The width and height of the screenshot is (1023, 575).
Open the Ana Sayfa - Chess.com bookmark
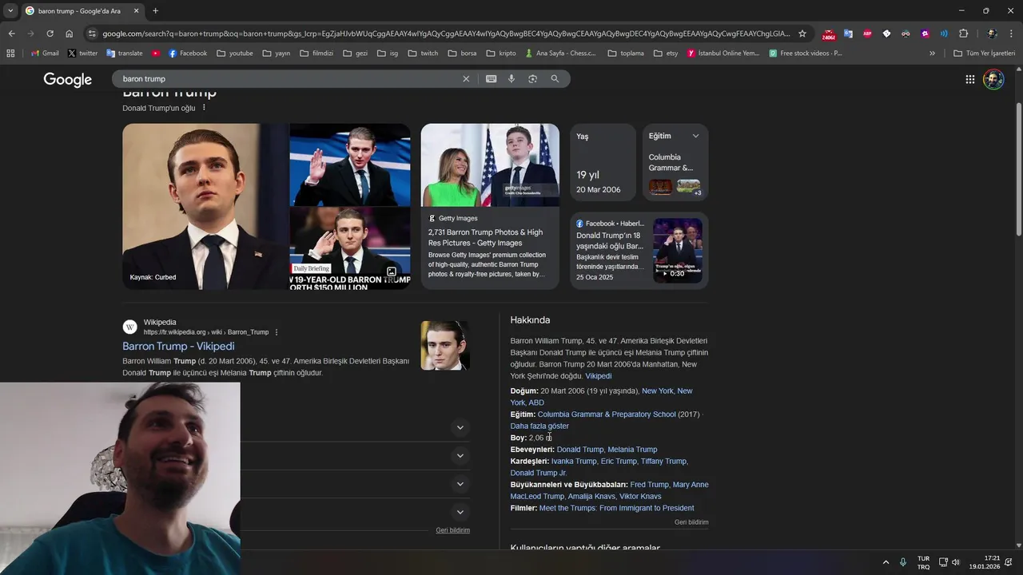click(x=560, y=54)
